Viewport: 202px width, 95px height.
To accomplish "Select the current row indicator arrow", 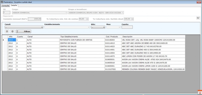I will (3, 40).
